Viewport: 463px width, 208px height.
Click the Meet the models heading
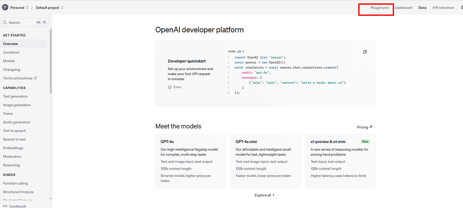(178, 126)
